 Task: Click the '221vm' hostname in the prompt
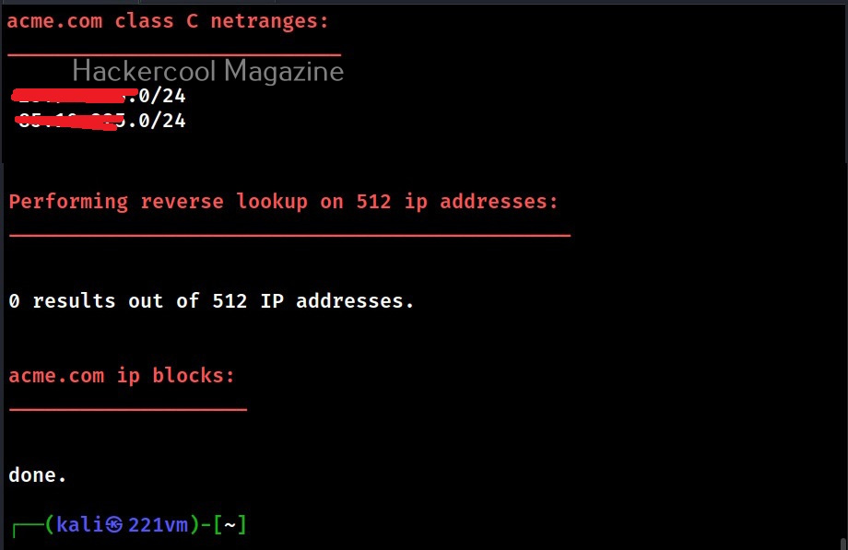159,524
